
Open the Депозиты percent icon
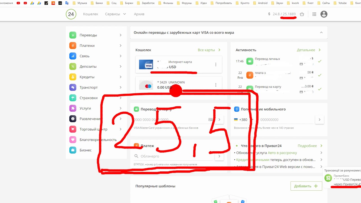[73, 67]
